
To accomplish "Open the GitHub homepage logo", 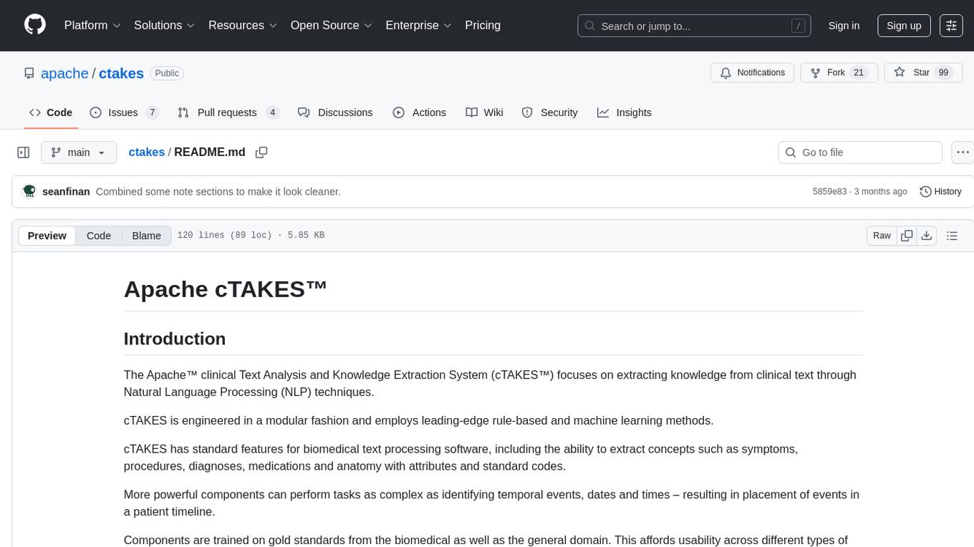I will [x=35, y=25].
